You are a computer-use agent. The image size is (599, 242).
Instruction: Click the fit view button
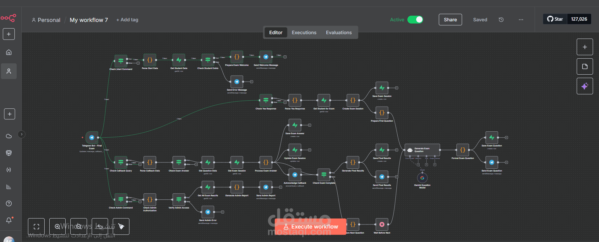[36, 226]
